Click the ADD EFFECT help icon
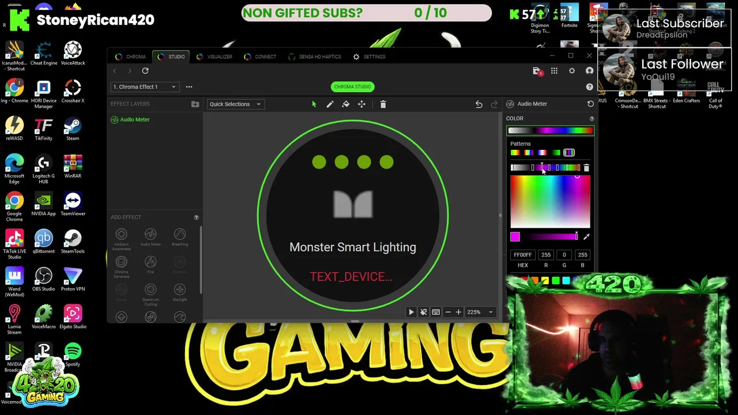 (x=196, y=217)
